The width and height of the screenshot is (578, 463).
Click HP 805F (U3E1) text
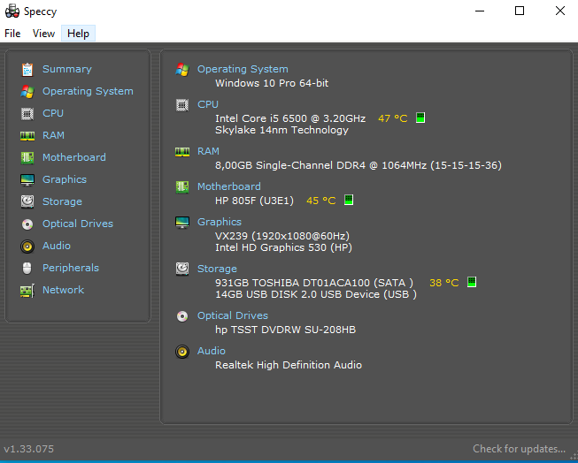tap(255, 201)
